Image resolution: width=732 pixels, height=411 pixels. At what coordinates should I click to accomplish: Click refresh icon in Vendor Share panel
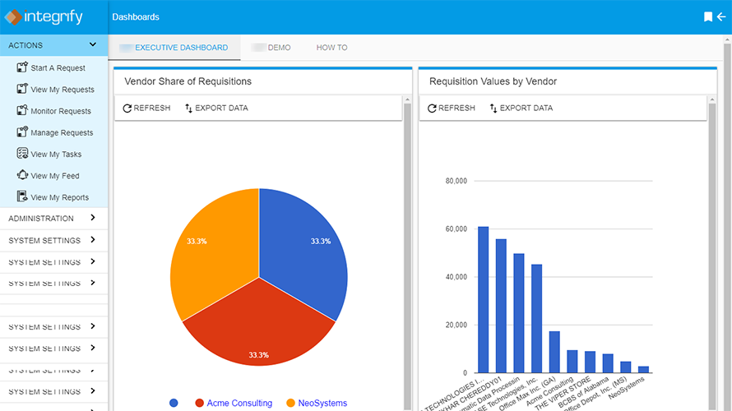coord(127,109)
